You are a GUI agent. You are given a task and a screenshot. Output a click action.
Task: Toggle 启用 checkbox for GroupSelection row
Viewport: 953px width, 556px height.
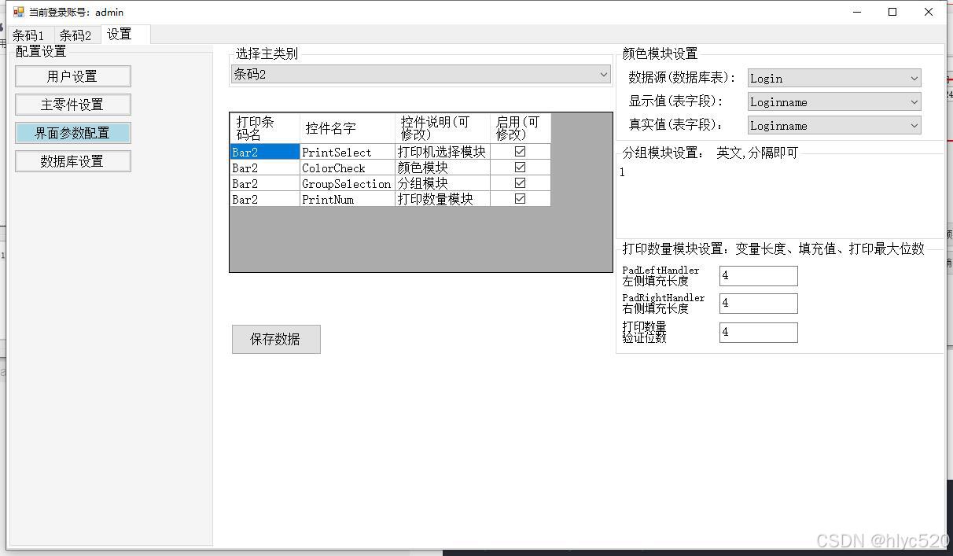click(x=520, y=183)
